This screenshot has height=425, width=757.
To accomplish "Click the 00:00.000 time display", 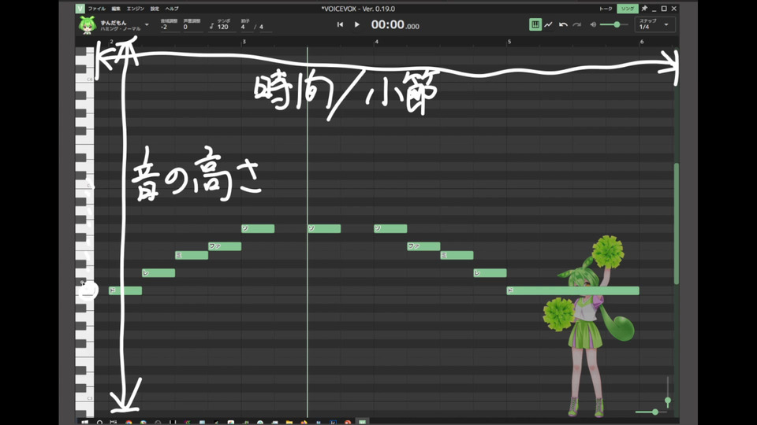I will pos(395,24).
